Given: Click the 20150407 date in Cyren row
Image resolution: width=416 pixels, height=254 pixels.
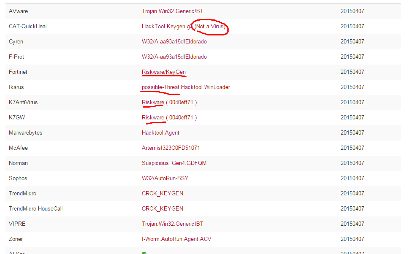Looking at the screenshot, I should [x=352, y=41].
